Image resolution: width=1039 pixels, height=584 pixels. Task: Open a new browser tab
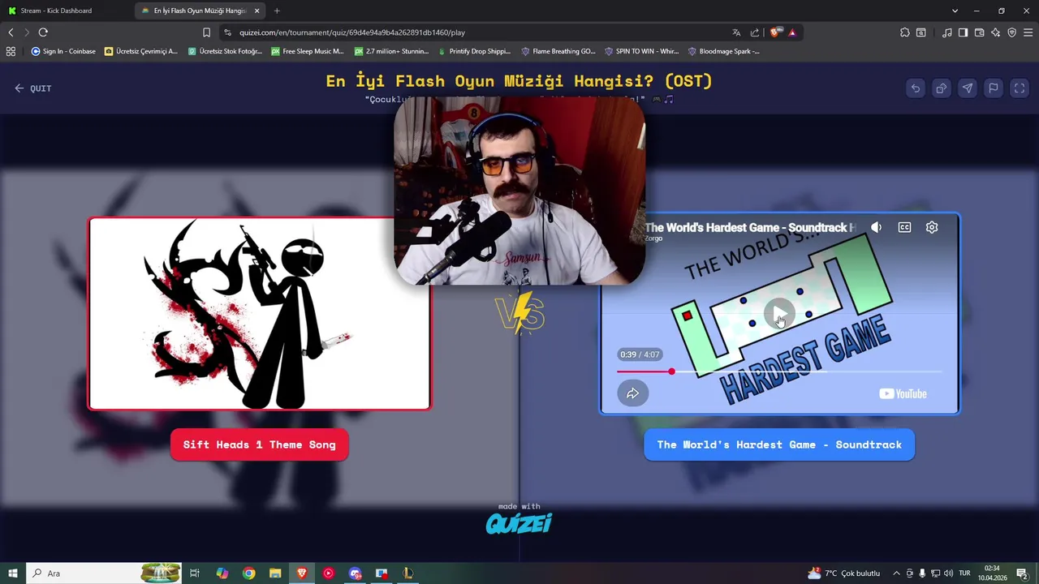(x=277, y=11)
